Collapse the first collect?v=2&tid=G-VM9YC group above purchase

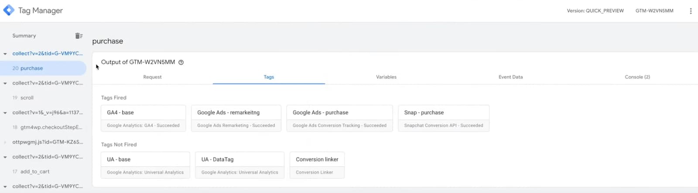[x=5, y=54]
